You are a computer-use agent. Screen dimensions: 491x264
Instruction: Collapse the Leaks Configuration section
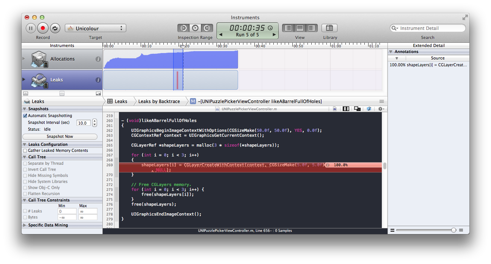(25, 145)
